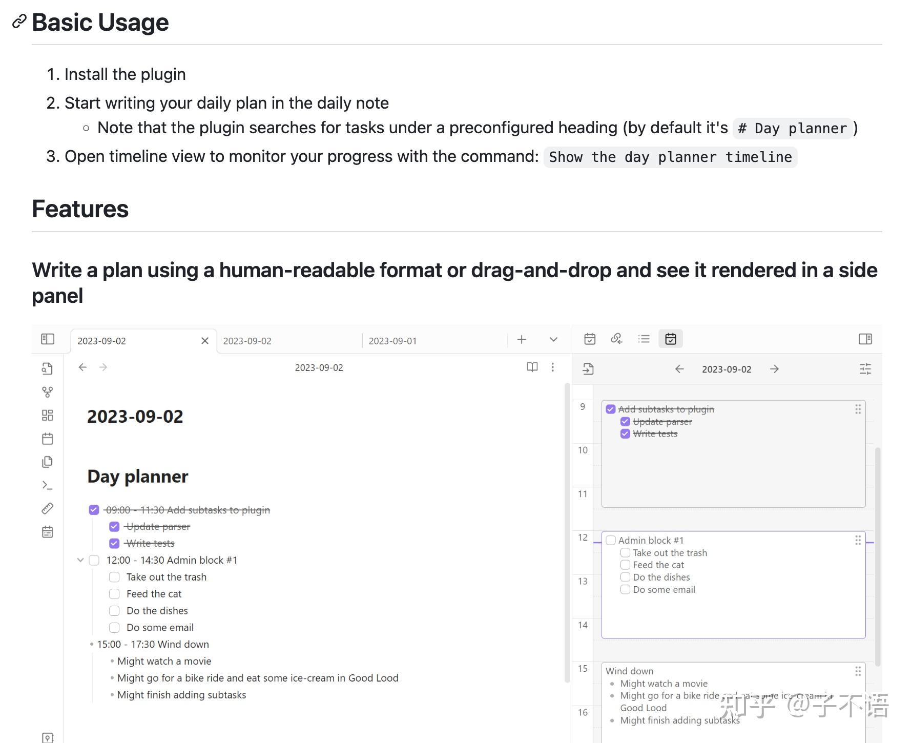Collapse the 'Admin block #1' fold chevron
Viewport: 912px width, 743px height.
point(80,560)
